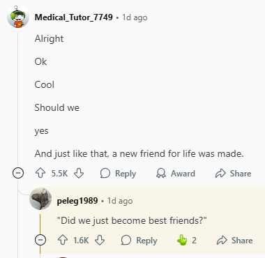Open peleg1989's cat avatar

(40, 199)
